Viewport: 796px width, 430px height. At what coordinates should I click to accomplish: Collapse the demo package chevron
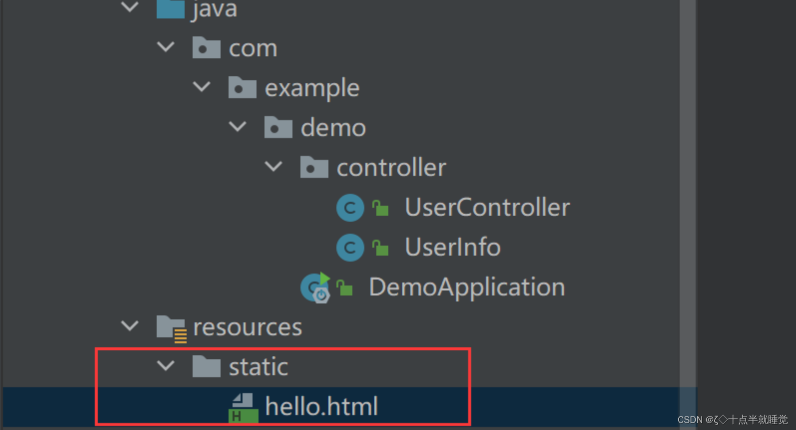tap(238, 127)
